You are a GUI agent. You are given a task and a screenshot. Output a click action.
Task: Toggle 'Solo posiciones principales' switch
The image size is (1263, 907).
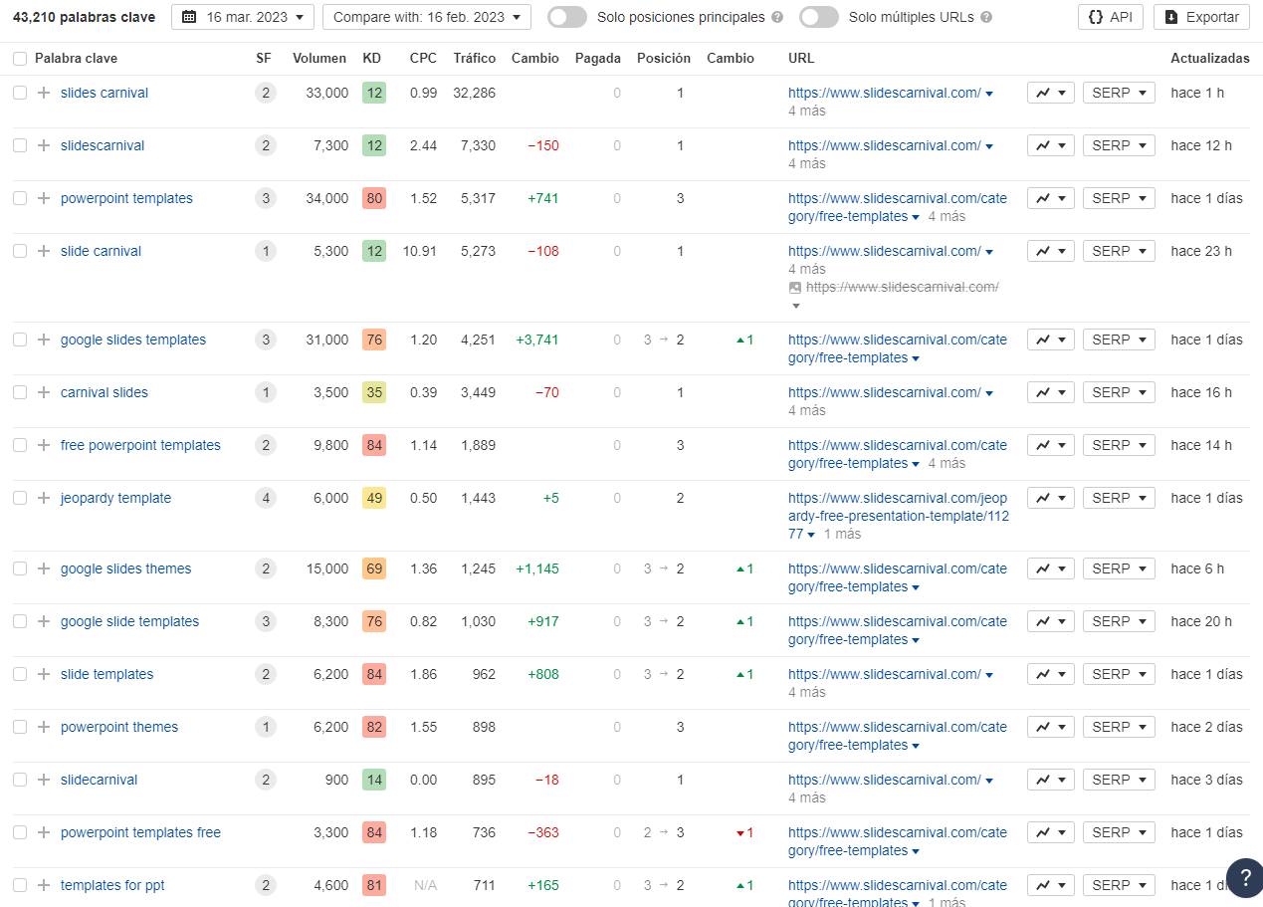point(567,17)
